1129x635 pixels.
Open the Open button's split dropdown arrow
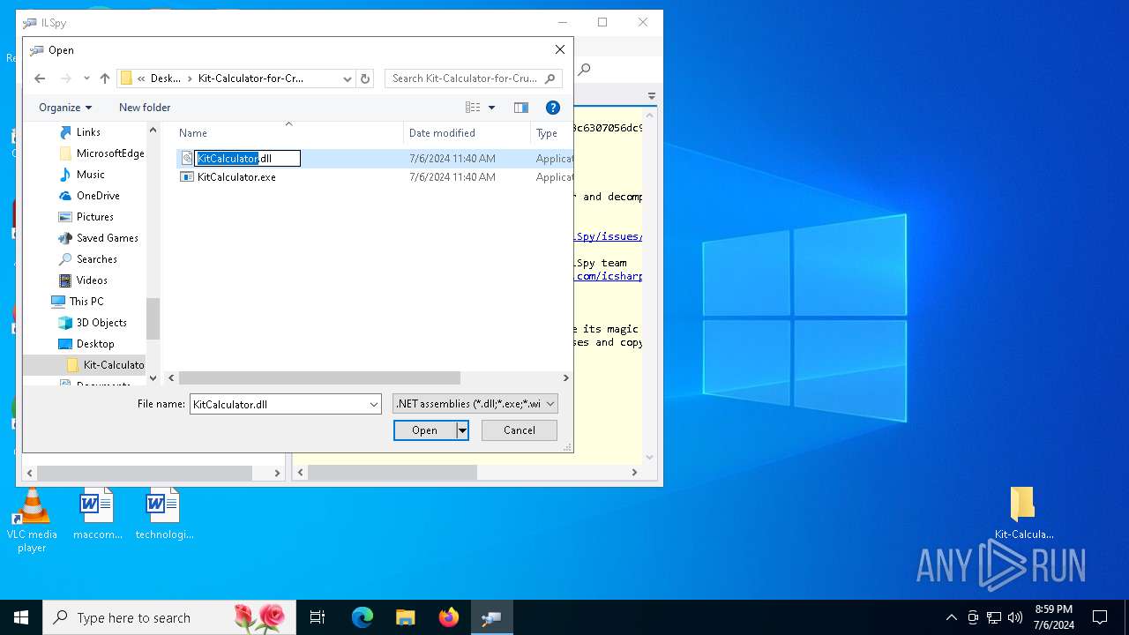tap(461, 430)
